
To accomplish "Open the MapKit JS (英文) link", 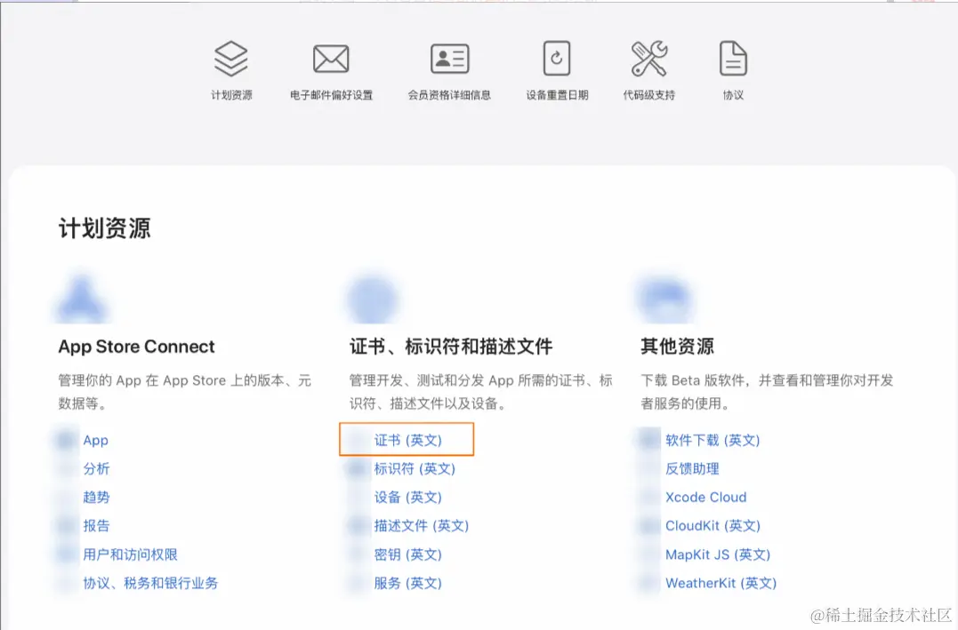I will [718, 554].
